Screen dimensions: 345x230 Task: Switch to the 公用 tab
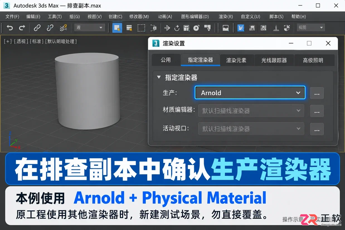(166, 60)
